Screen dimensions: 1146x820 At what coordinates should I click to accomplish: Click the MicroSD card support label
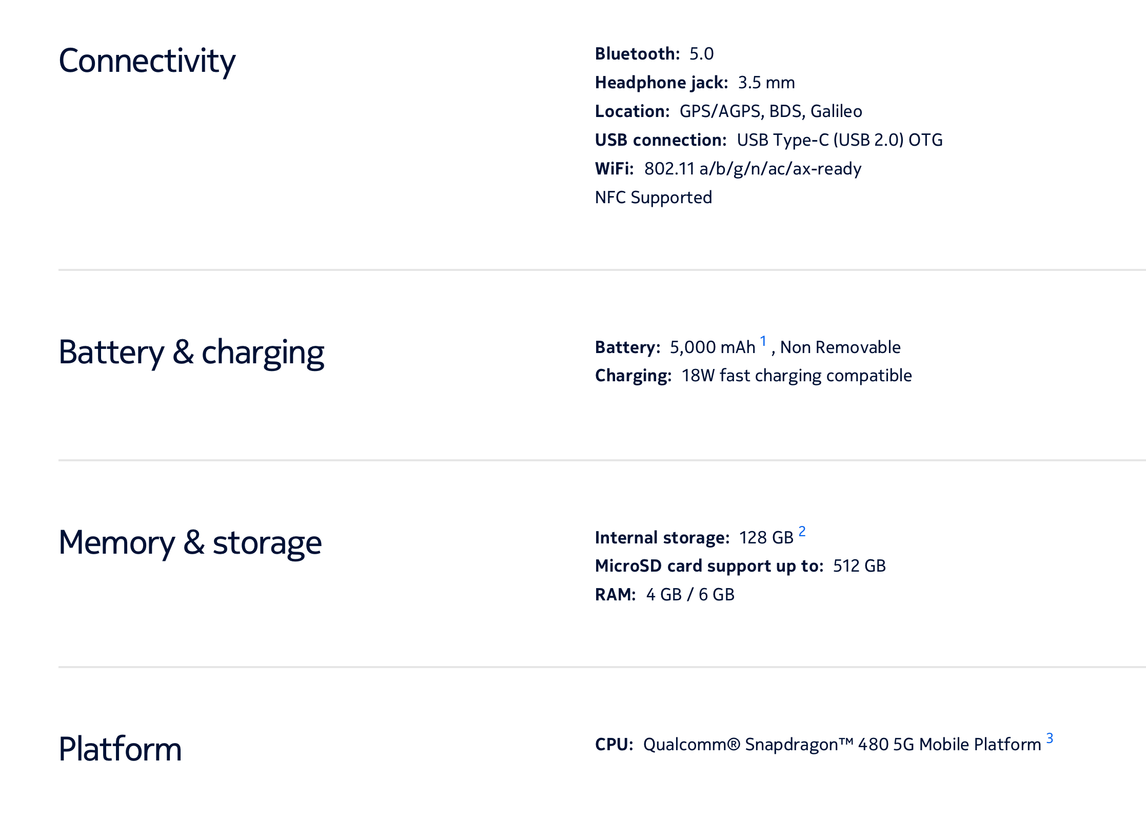(709, 566)
